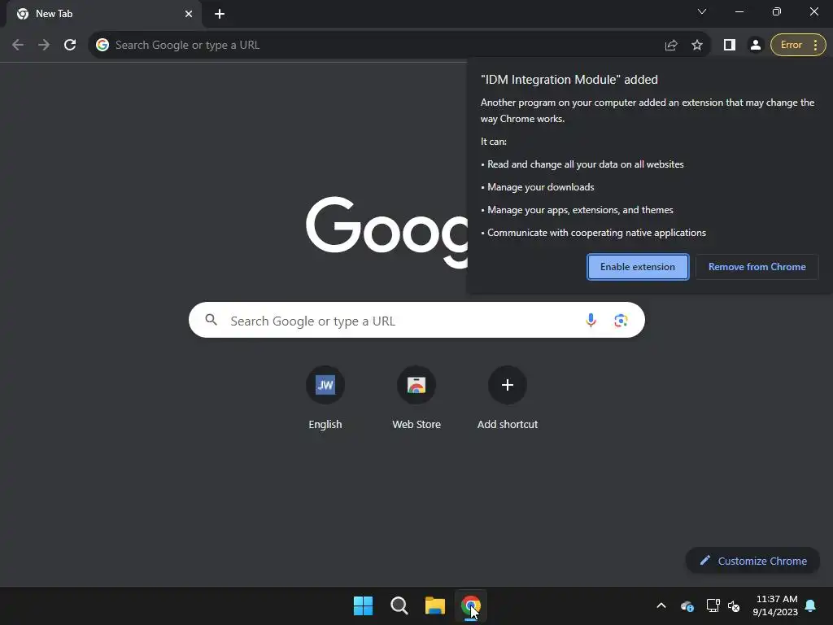
Task: Click the OneDrive cloud tray icon
Action: (687, 605)
